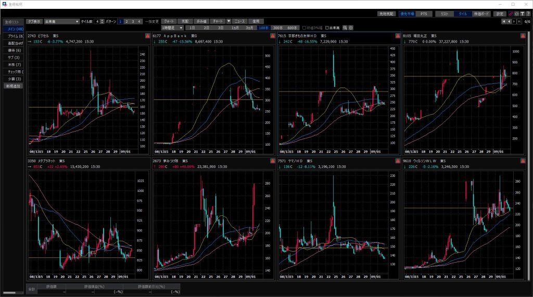This screenshot has height=297, width=533.
Task: Click the red alert icon on the 9610 ウィルソンWLW chart
Action: pos(523,161)
